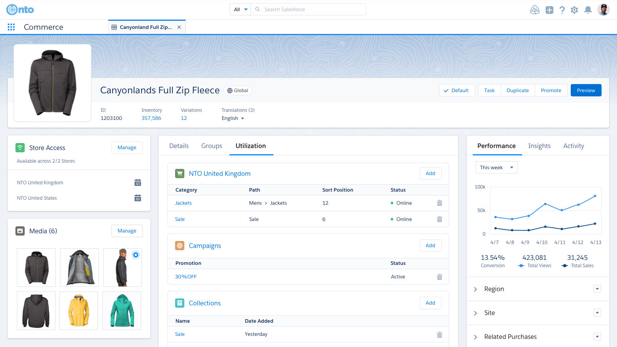Click the notifications bell icon
The width and height of the screenshot is (617, 347).
point(588,10)
